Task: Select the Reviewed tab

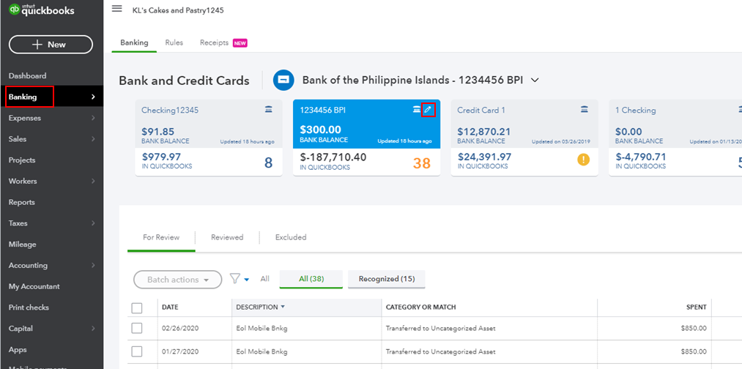Action: tap(227, 237)
